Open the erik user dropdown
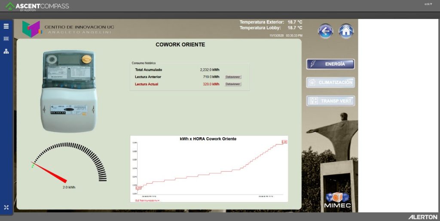This screenshot has width=440, height=221. [x=428, y=4]
